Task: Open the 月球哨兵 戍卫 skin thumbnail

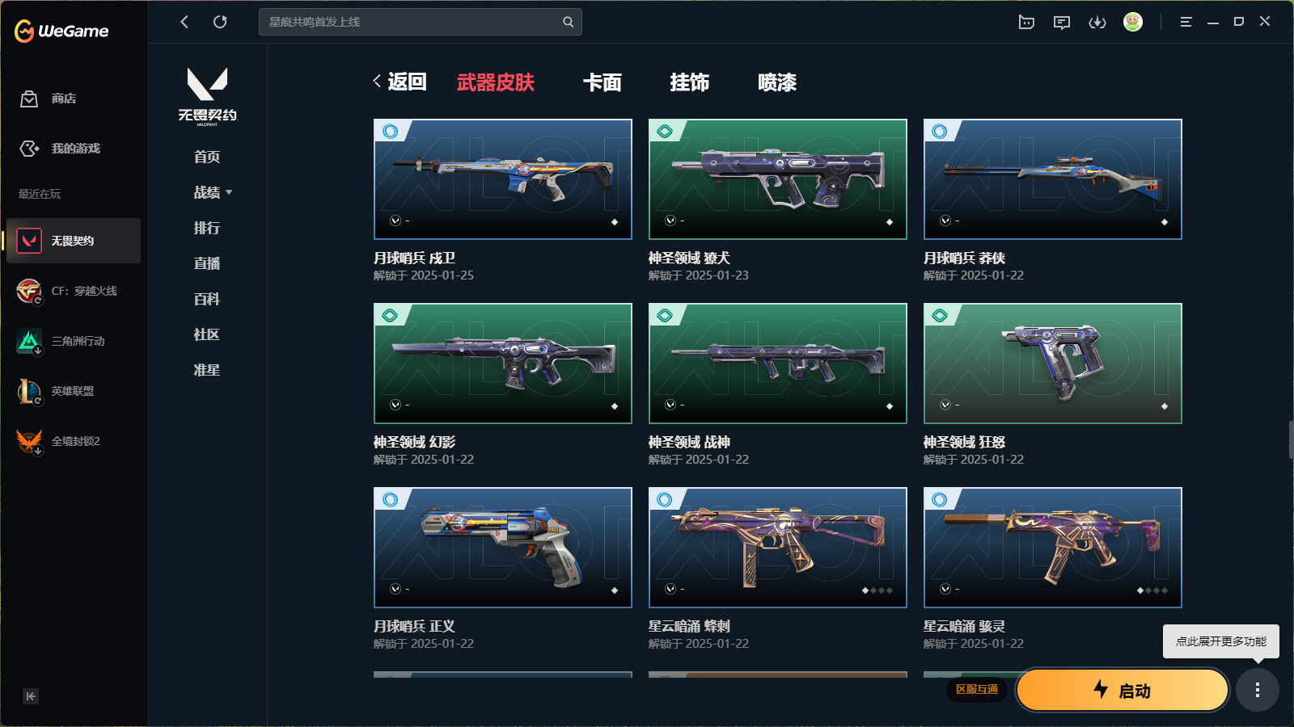Action: (503, 179)
